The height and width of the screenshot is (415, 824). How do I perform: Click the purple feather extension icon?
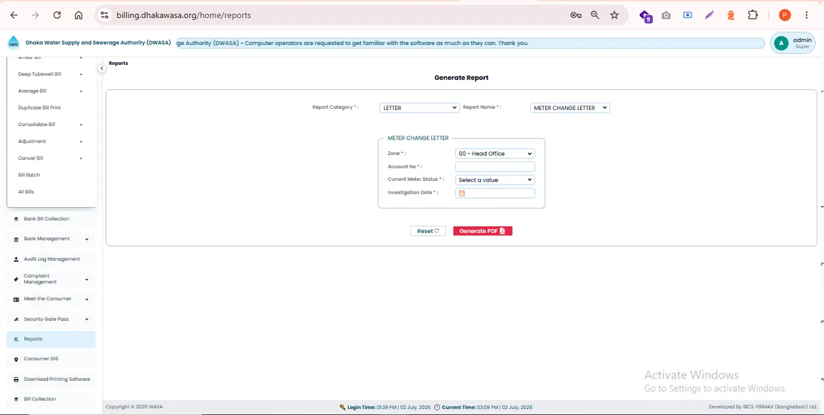(709, 15)
